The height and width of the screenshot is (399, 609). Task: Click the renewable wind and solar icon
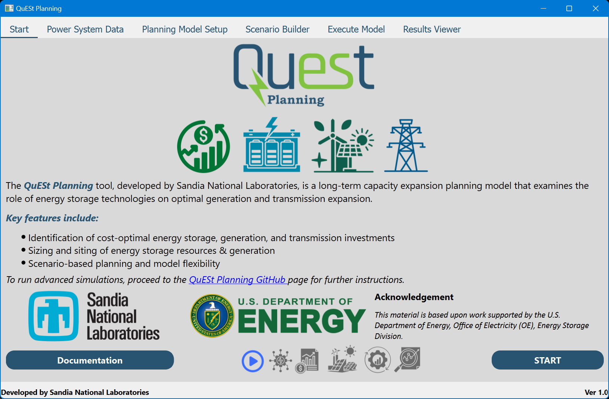coord(343,146)
